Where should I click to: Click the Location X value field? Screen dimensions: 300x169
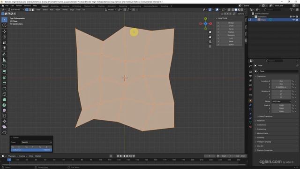pyautogui.click(x=281, y=81)
